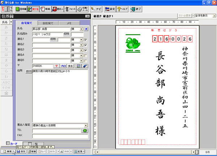
Task: Click the 保存 save button
Action: 21,151
